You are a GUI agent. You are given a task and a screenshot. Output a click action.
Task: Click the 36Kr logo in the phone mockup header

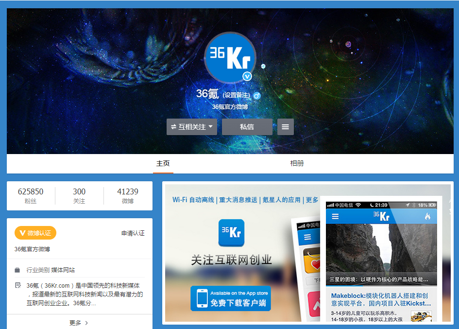(x=381, y=216)
